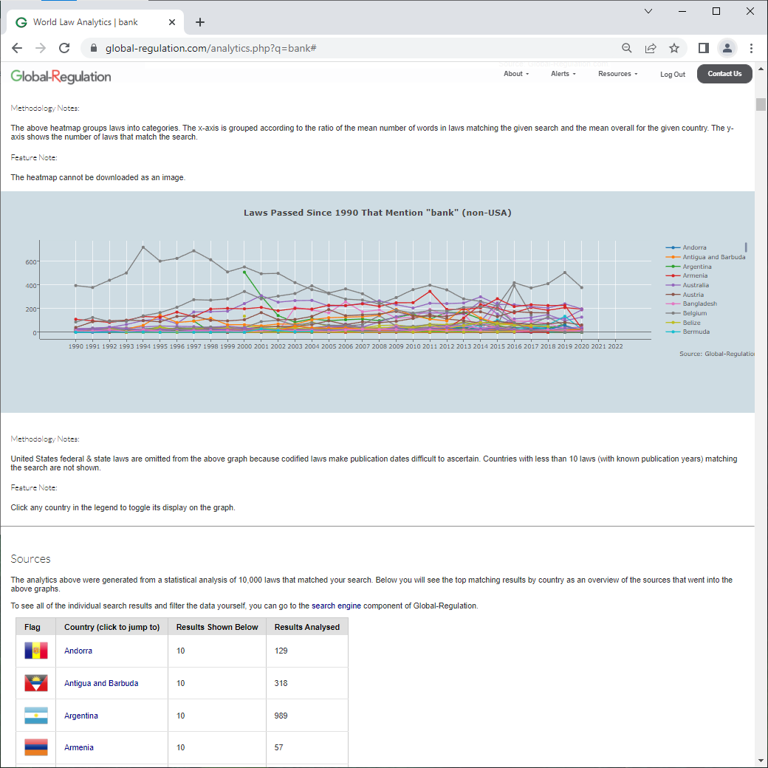Click the 989 value for Argentina
Image resolution: width=768 pixels, height=768 pixels.
click(x=281, y=716)
